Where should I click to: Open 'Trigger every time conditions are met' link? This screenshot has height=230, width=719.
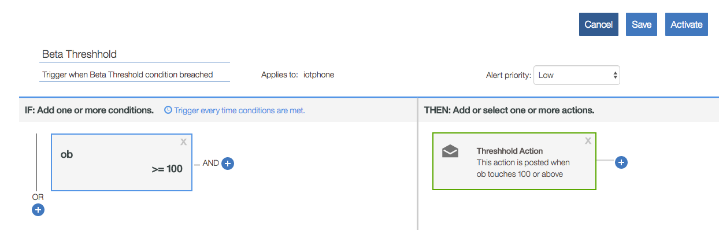[239, 110]
